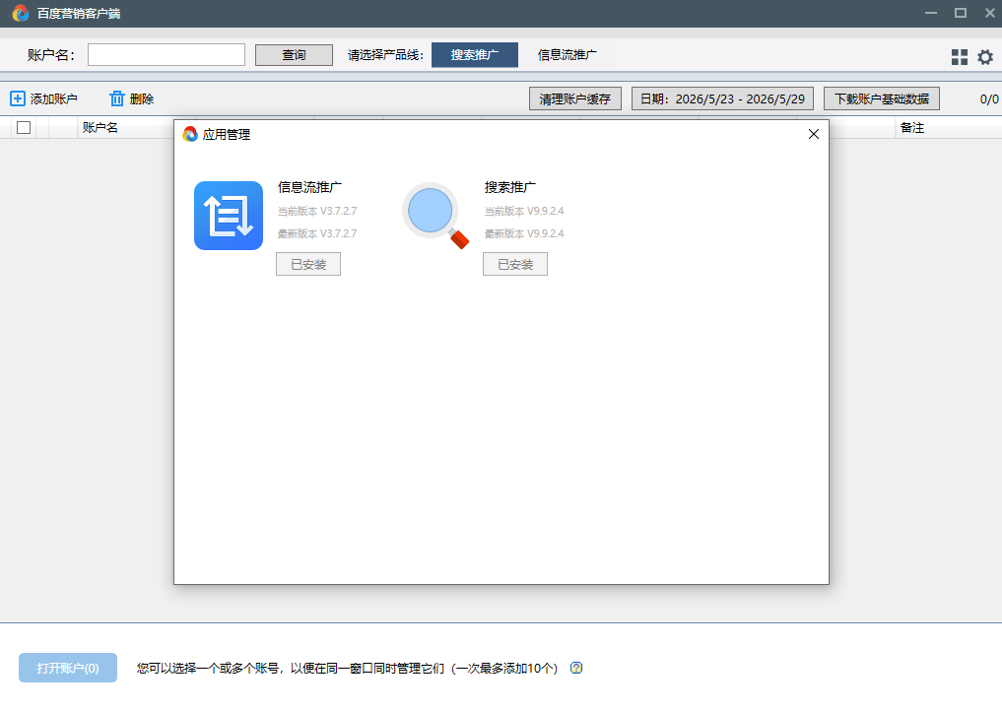Screen dimensions: 1002x711
Task: Click 最新版本 V9.9.2.4 text
Action: [524, 233]
